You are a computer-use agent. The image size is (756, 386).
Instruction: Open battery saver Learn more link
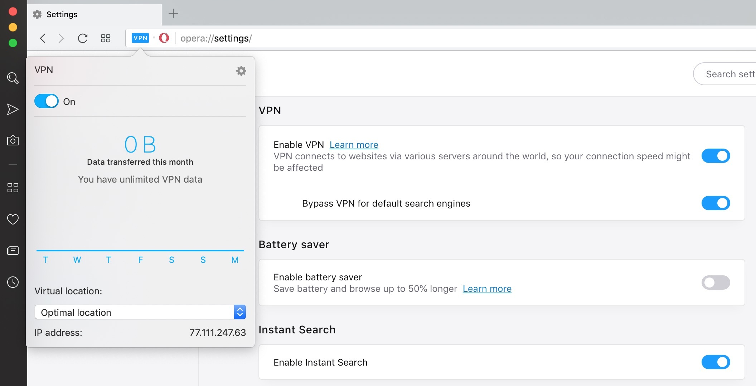click(487, 289)
